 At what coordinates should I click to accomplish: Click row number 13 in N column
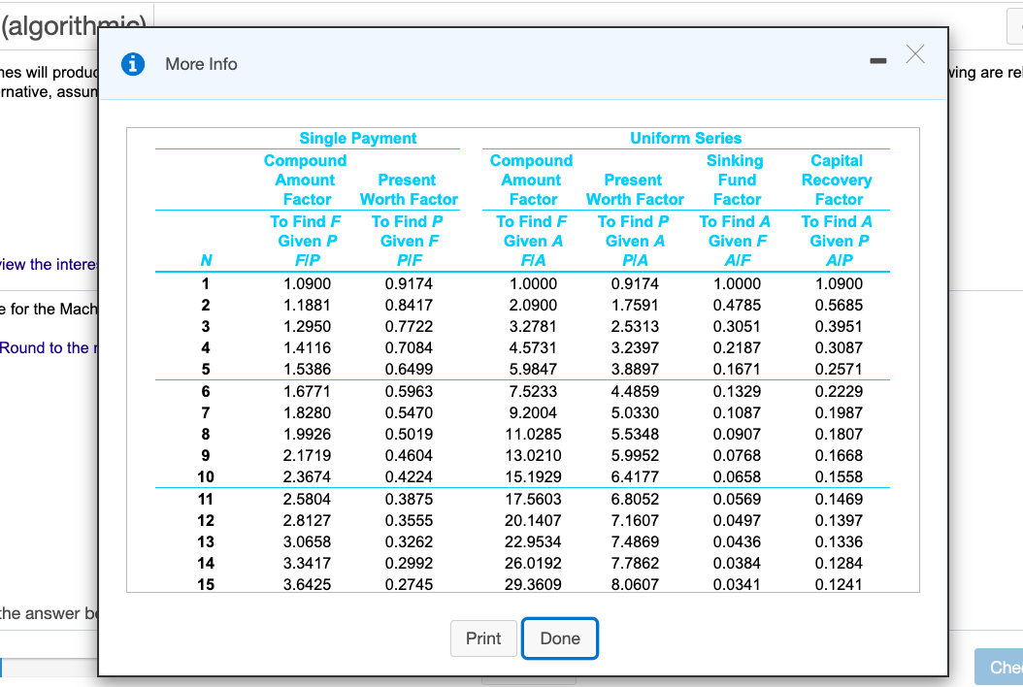(x=206, y=541)
